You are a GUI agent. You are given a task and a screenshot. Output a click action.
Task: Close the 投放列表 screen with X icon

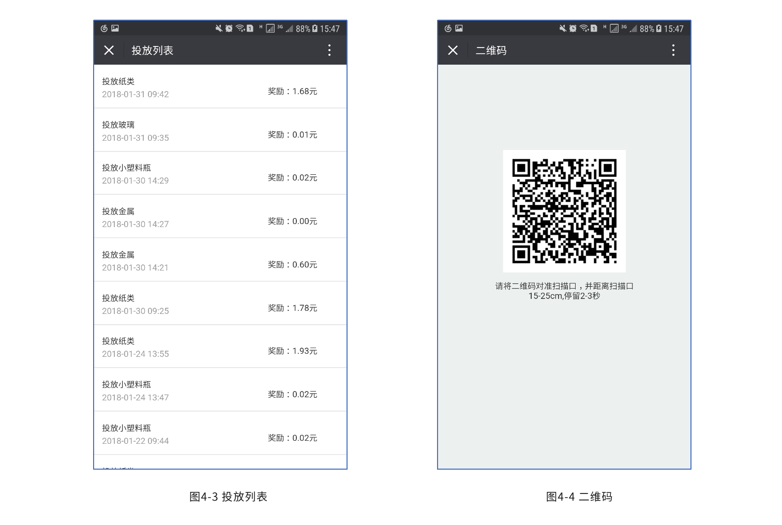pyautogui.click(x=109, y=50)
